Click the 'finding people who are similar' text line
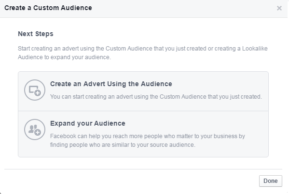Screen dimensions: 289x194 pyautogui.click(x=123, y=145)
